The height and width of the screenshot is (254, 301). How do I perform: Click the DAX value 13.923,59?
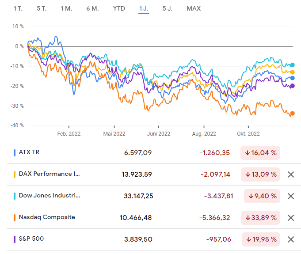(137, 174)
